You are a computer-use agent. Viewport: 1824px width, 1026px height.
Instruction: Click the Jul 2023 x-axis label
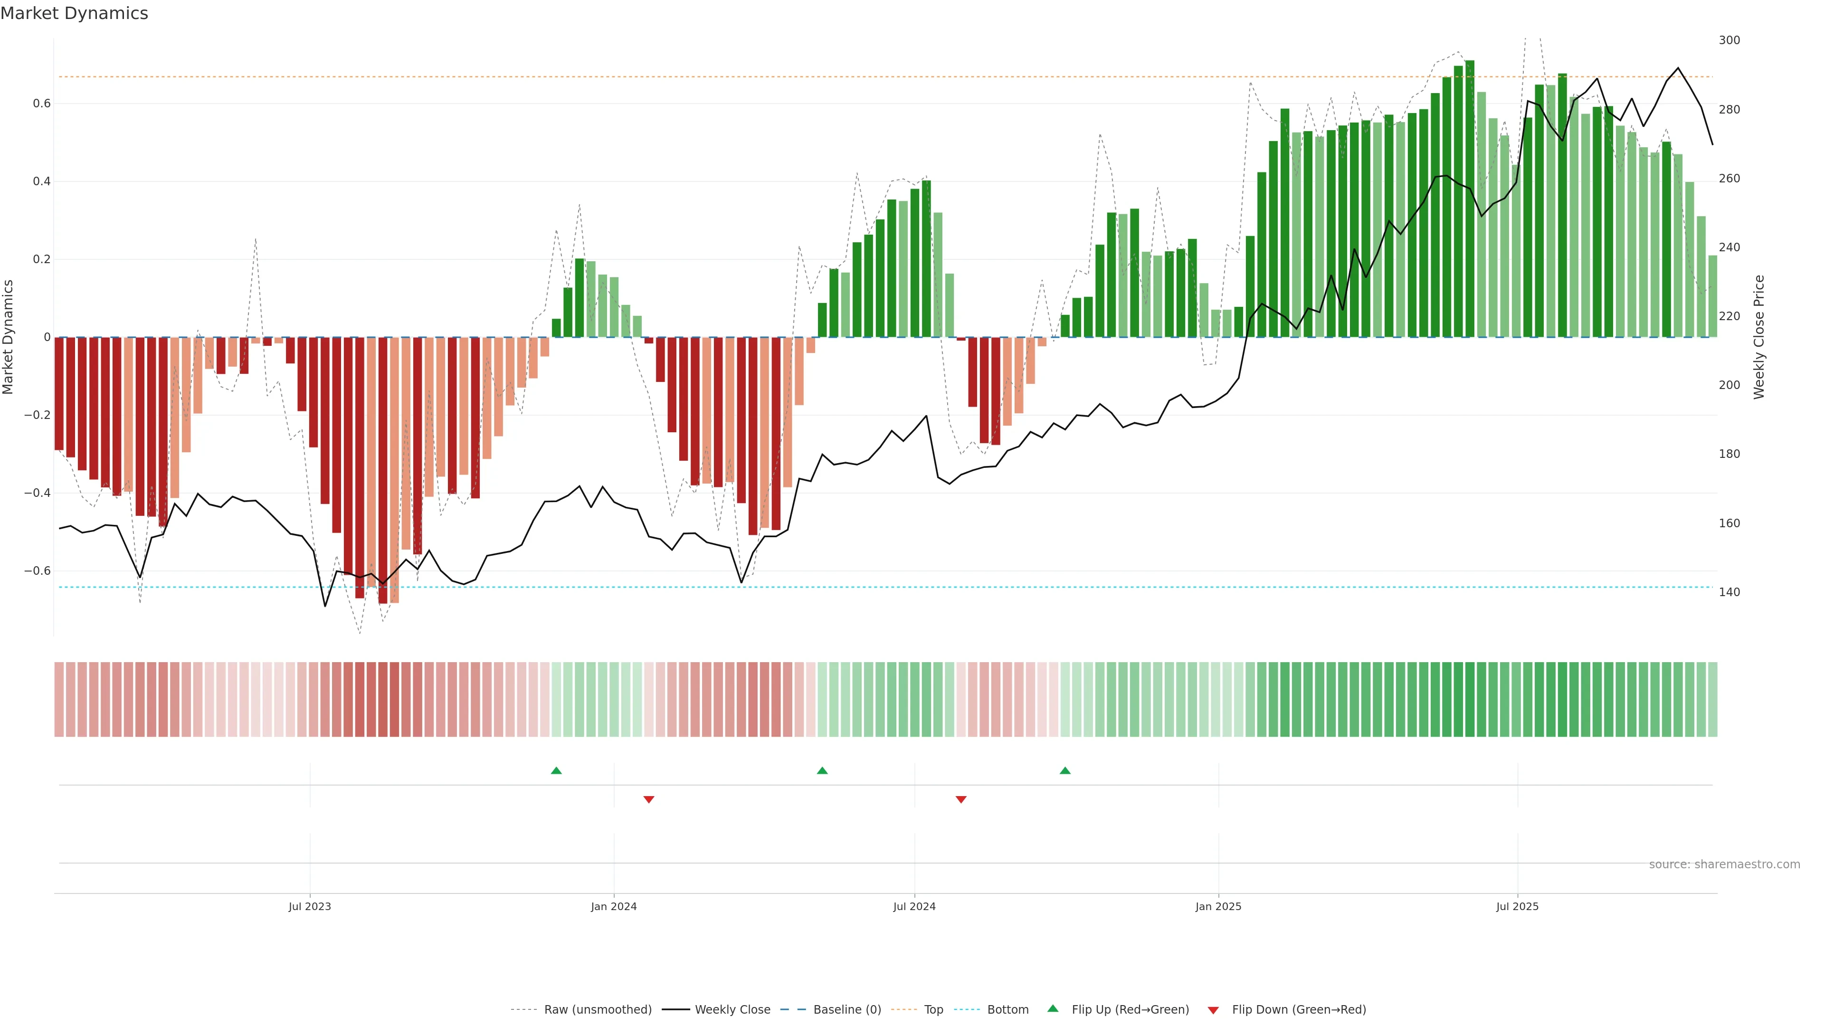309,906
